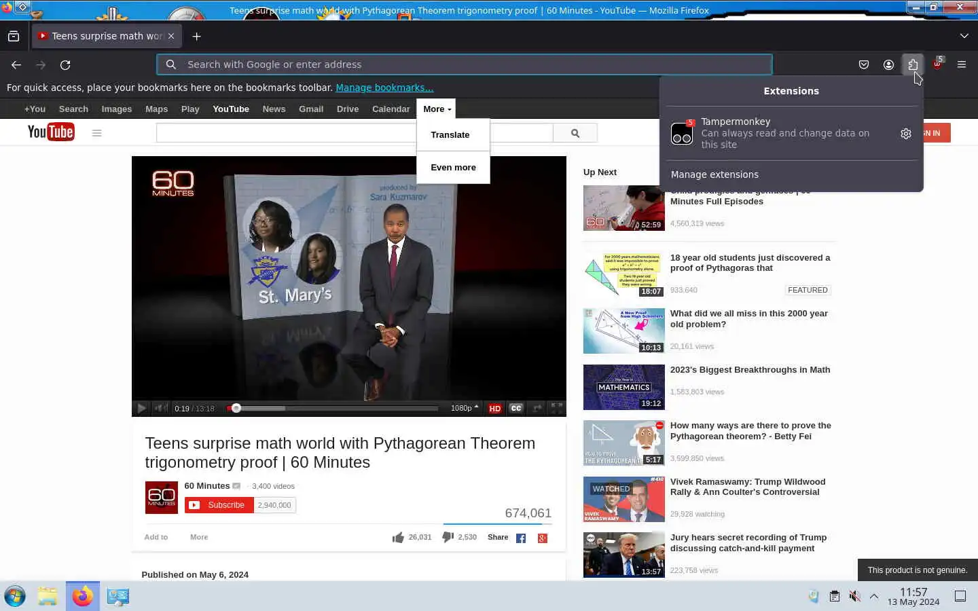Screen dimensions: 978x611
Task: Subscribe to the 60 Minutes channel
Action: [x=219, y=505]
